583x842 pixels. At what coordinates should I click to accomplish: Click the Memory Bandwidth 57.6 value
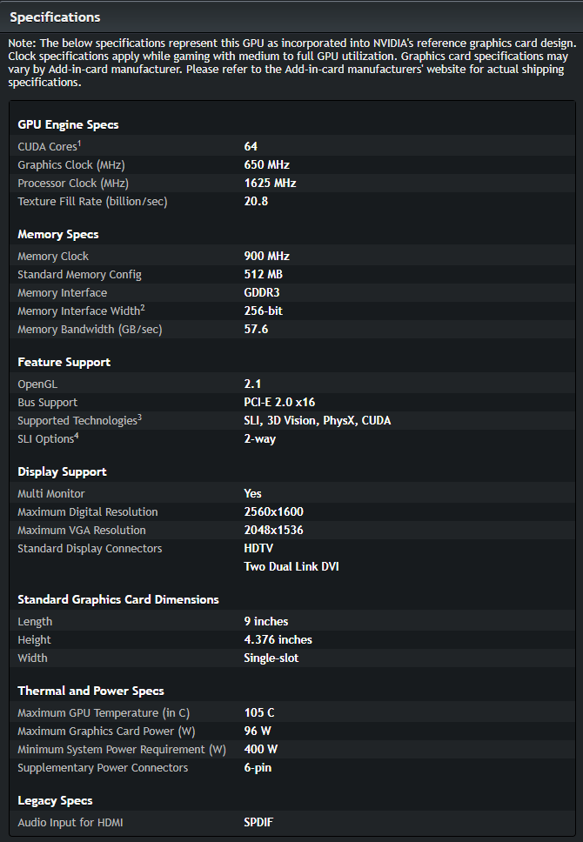[x=257, y=329]
